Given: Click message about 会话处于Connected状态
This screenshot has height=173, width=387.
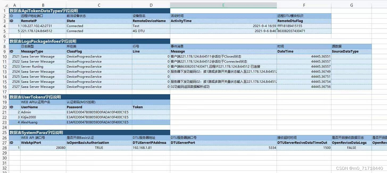Looking at the screenshot, I should pos(223,62).
